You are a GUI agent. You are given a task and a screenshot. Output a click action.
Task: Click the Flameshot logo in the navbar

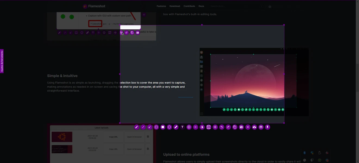click(x=94, y=6)
